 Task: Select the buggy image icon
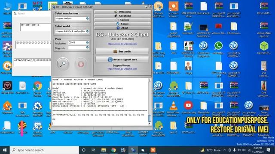pos(189,68)
